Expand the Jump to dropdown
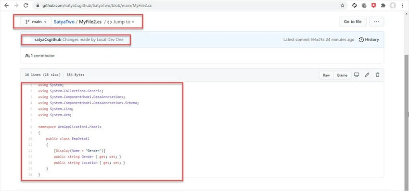This screenshot has width=409, height=191. point(120,22)
